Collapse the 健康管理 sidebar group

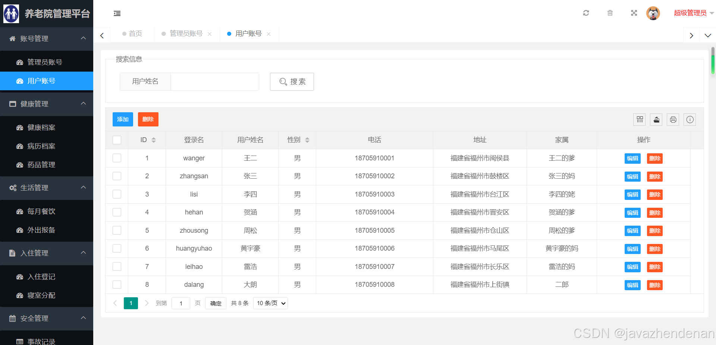[x=47, y=104]
